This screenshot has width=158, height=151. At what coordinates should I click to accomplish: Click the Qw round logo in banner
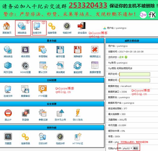(143, 15)
